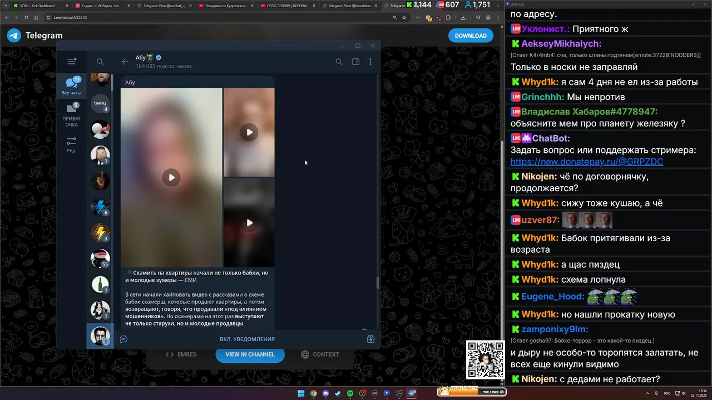Open Telegram from the taskbar
Screen dimensions: 712x400
pyautogui.click(x=412, y=393)
